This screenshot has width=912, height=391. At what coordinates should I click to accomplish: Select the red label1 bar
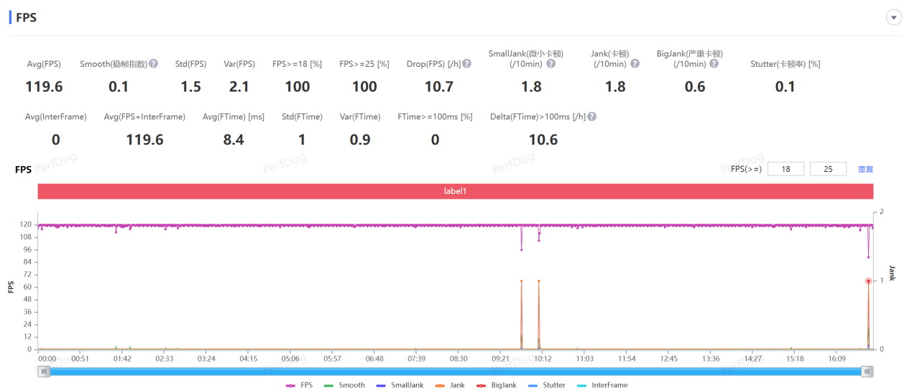pyautogui.click(x=456, y=191)
